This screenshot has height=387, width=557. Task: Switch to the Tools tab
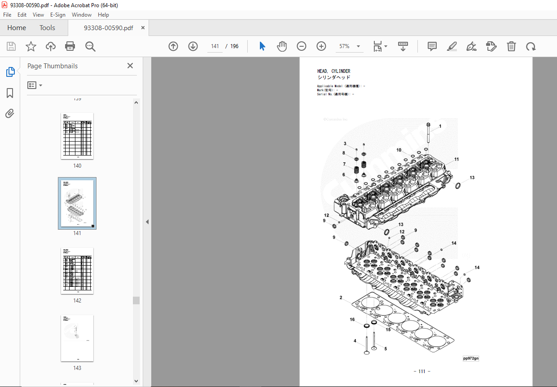click(47, 28)
